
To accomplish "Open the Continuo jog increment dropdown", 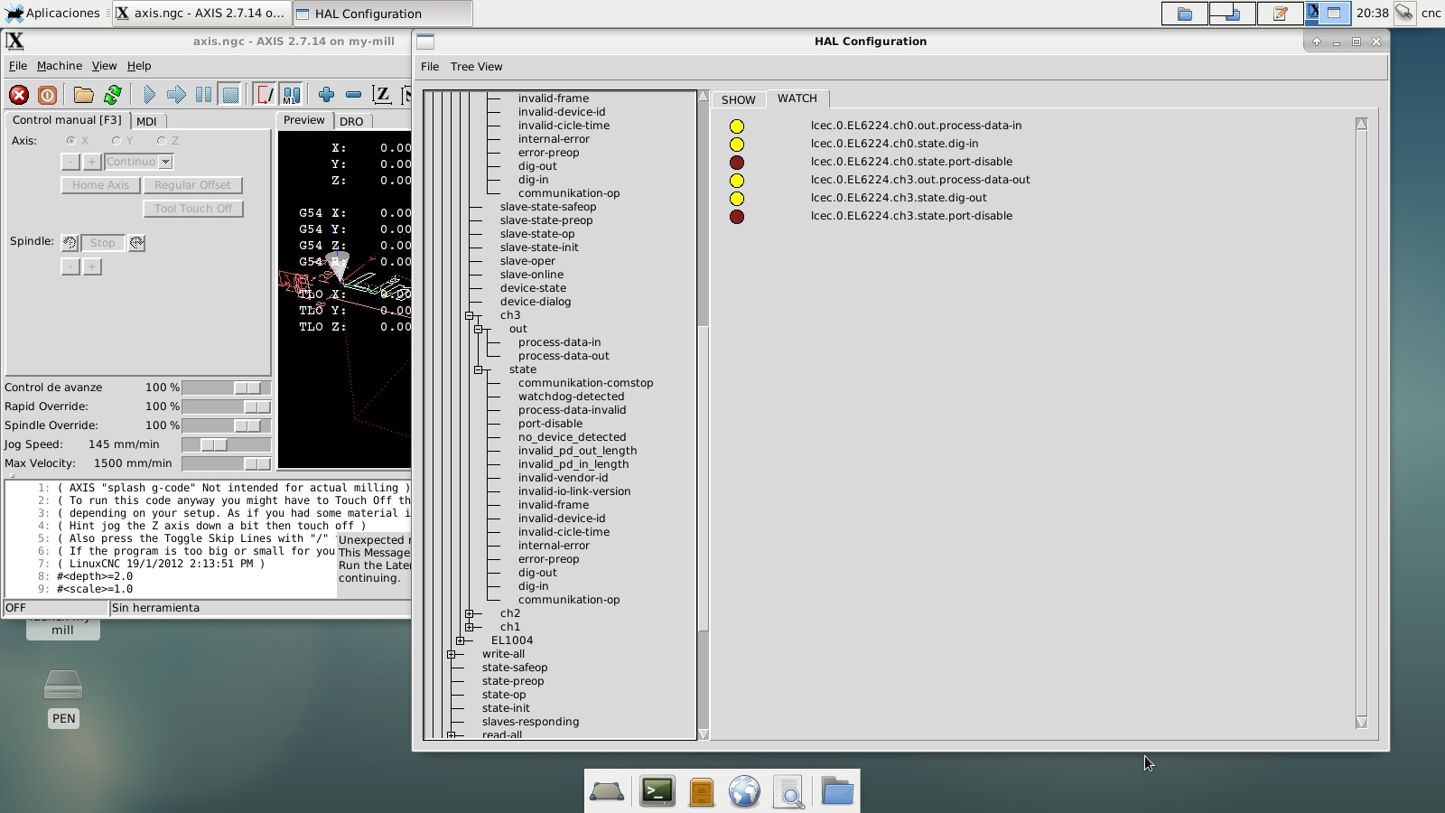I will coord(165,162).
